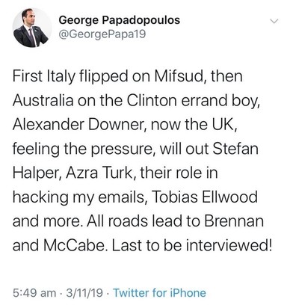Open the Twitter for iPhone source link
The height and width of the screenshot is (308, 290).
pyautogui.click(x=160, y=292)
